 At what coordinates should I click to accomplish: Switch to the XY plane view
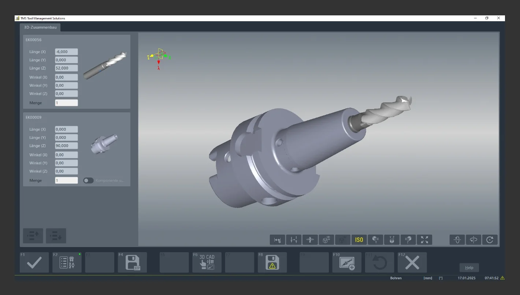[375, 240]
